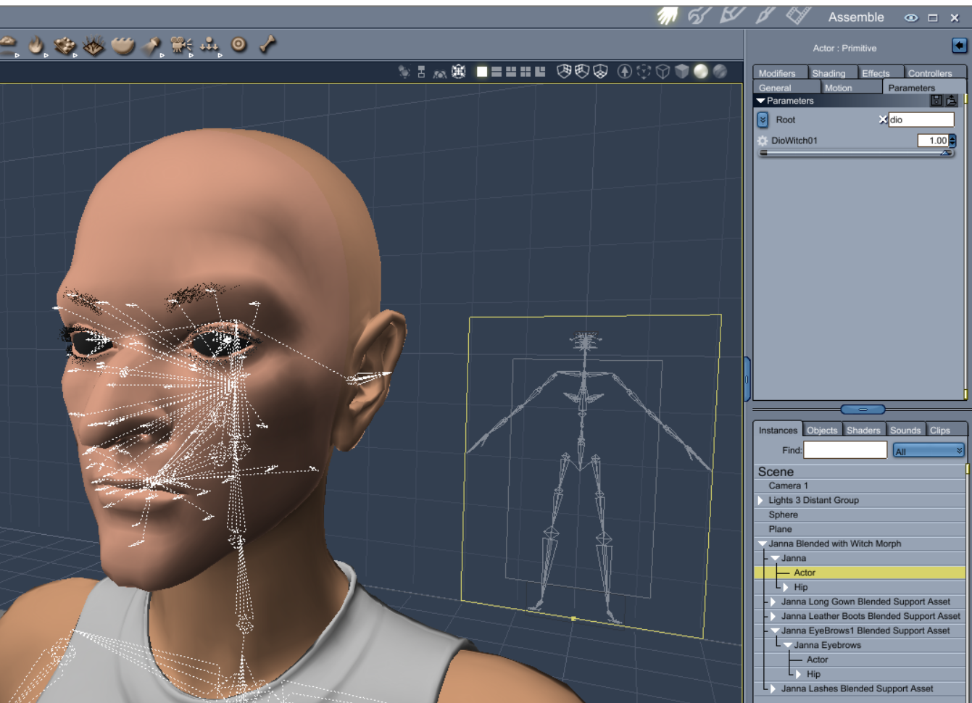Click the DioWitch01 value stepper arrows
The height and width of the screenshot is (703, 972).
[x=952, y=141]
